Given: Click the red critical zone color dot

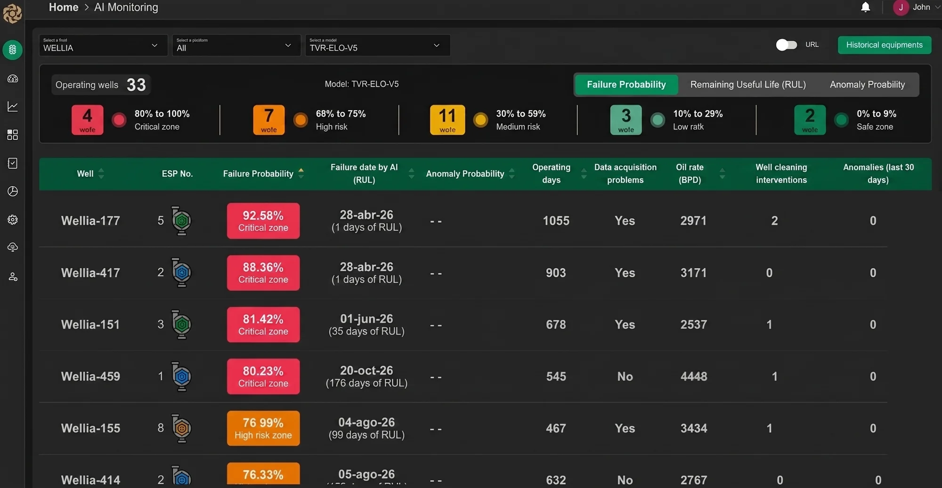Looking at the screenshot, I should coord(119,120).
